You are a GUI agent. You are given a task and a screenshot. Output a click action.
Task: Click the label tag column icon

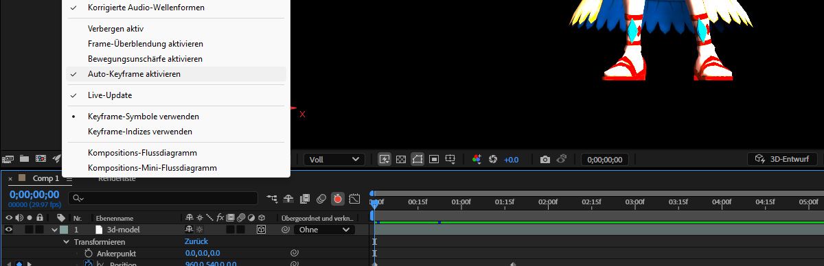61,218
